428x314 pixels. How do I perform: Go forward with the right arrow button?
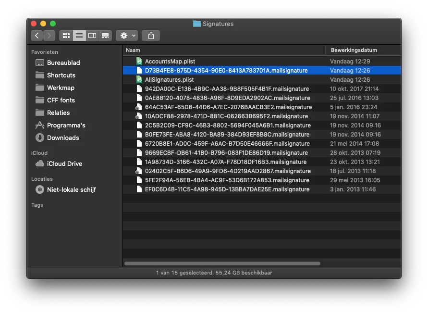pyautogui.click(x=49, y=36)
